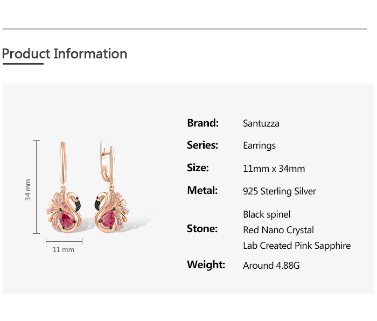Click the Series label
Screen dimensions: 377x321
[x=203, y=145]
